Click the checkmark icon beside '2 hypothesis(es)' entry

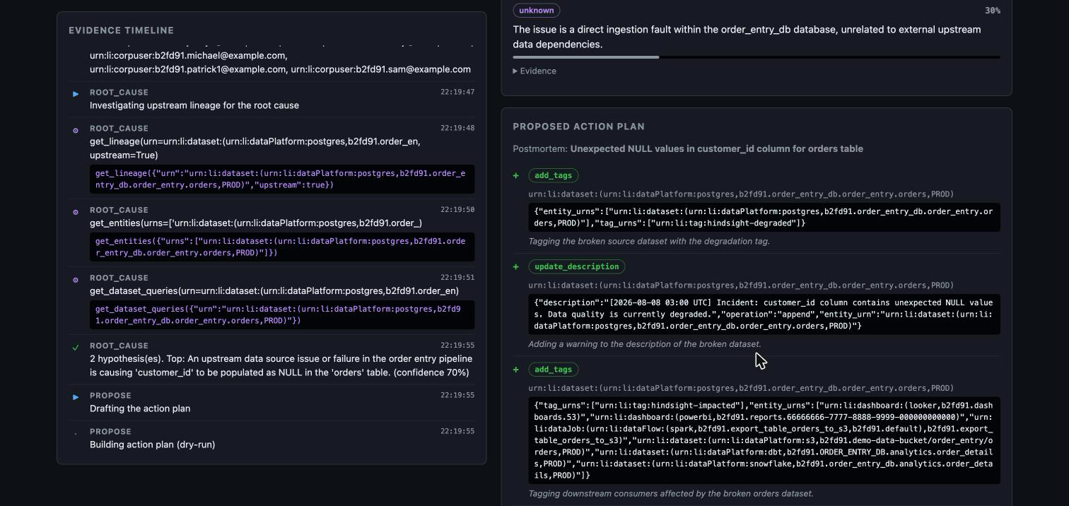[76, 347]
